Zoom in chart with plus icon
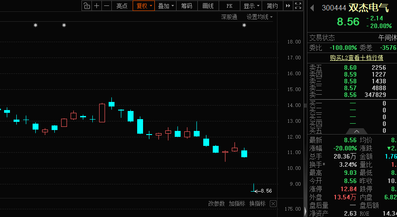 pos(96,6)
